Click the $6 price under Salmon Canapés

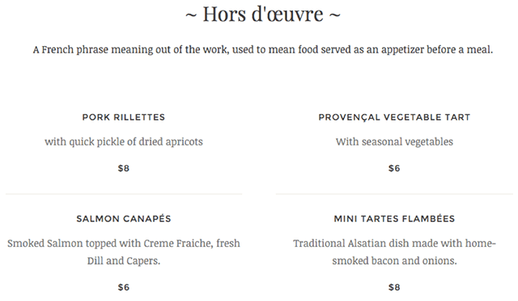(x=124, y=287)
